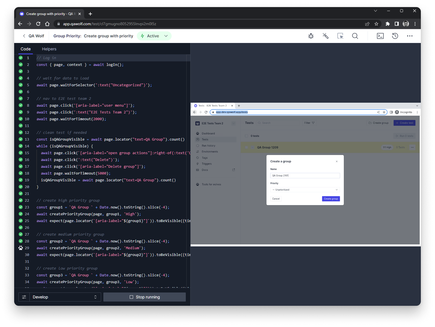
Task: Open the terminal console icon
Action: 380,36
